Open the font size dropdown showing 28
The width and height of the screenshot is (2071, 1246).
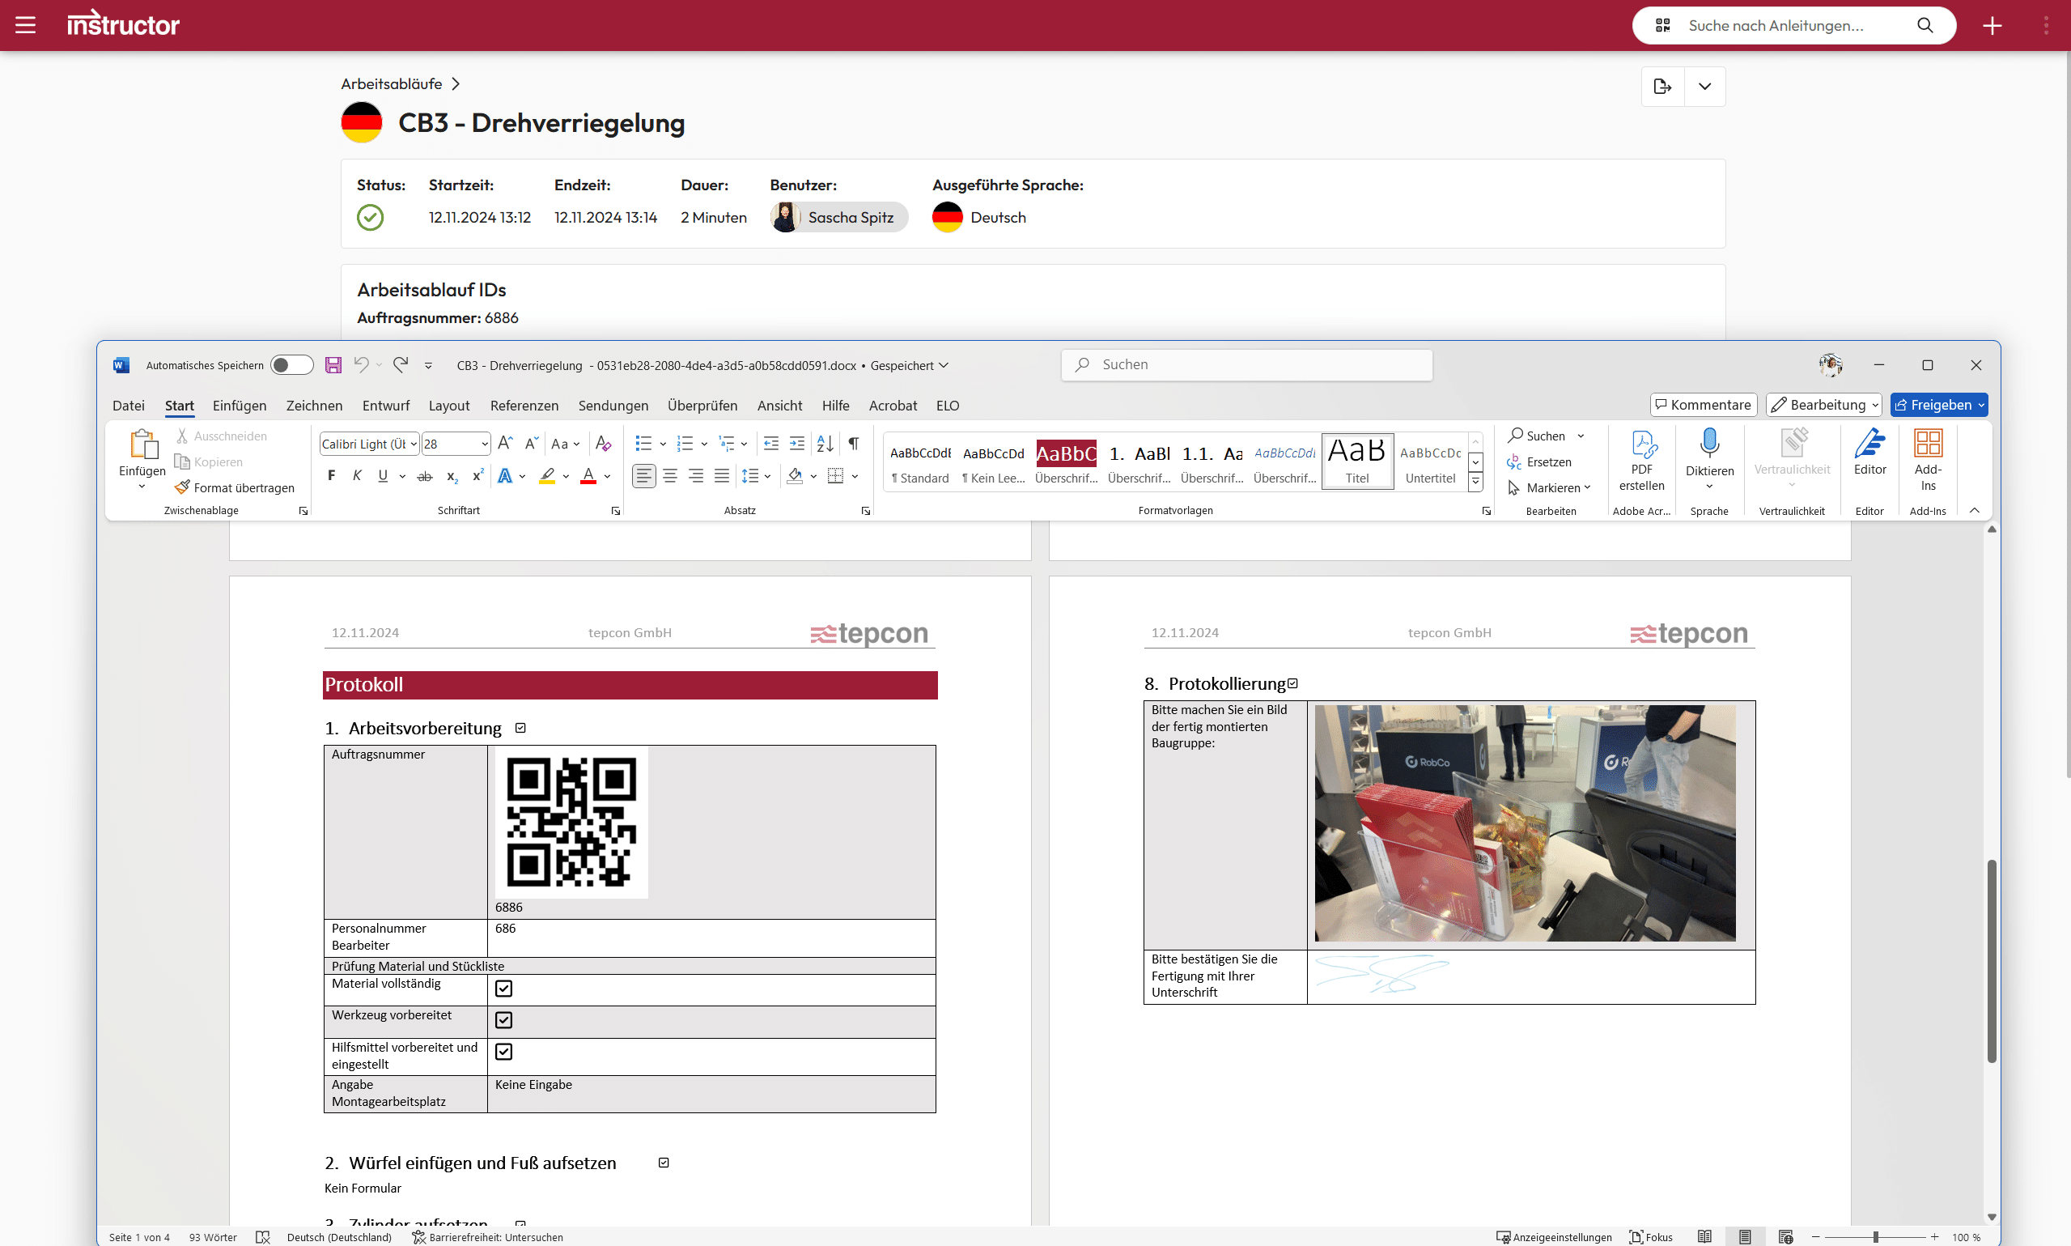coord(484,444)
